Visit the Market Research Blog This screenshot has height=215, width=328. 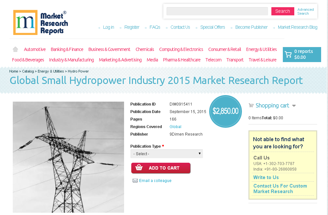coord(298,27)
